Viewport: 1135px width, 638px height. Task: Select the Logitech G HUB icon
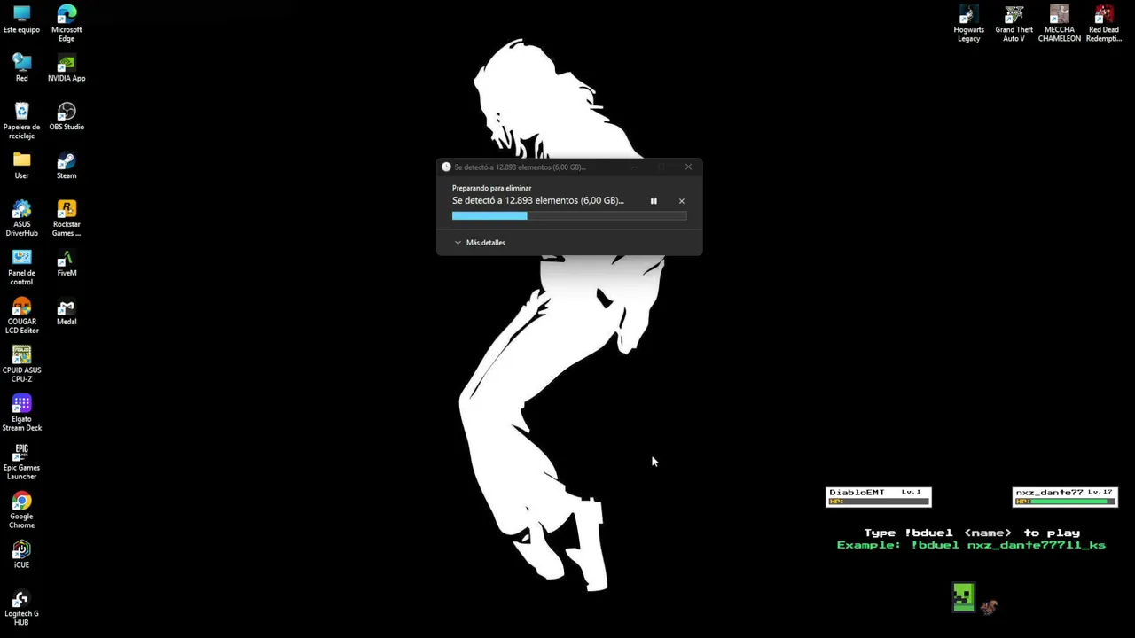21,608
